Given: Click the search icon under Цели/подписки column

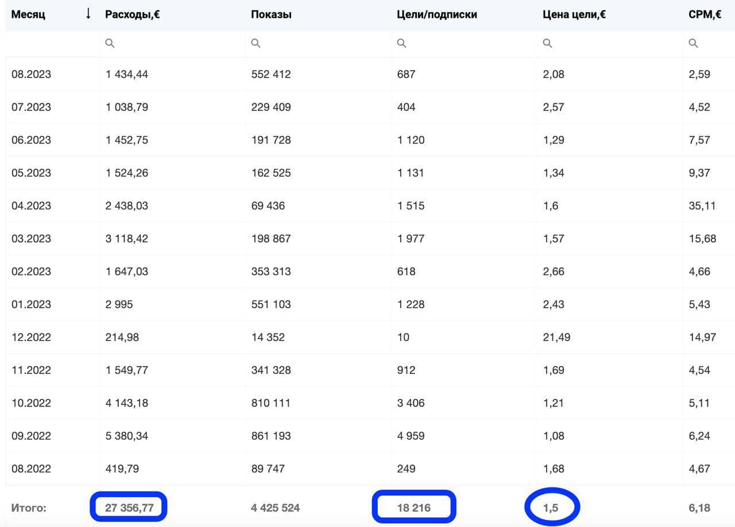Looking at the screenshot, I should [401, 42].
